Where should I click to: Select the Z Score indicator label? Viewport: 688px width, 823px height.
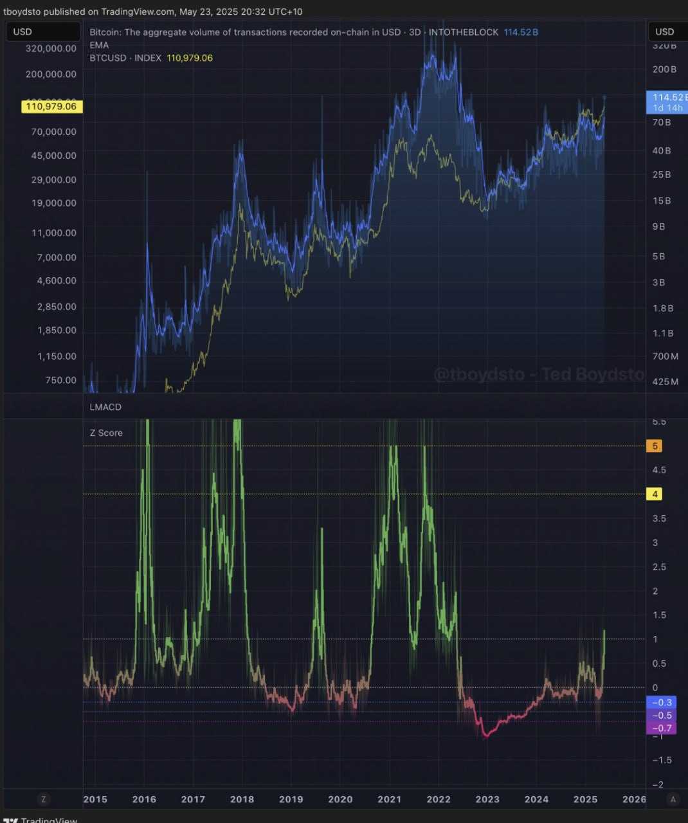(x=106, y=433)
